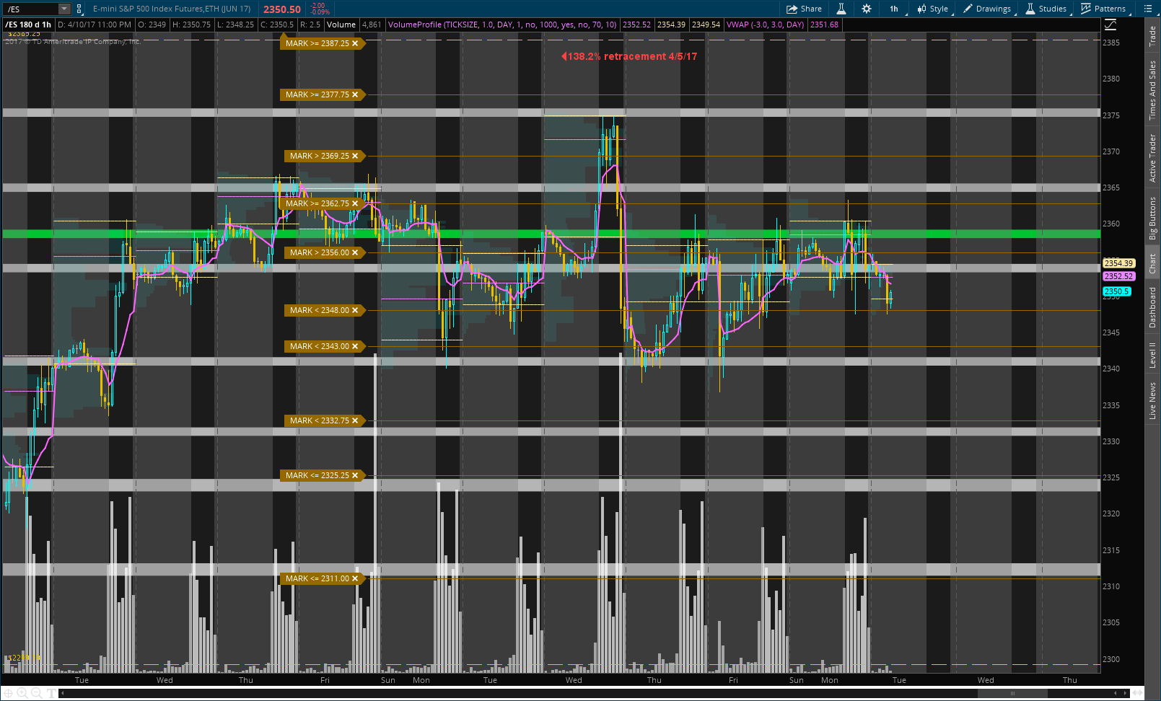Open the Level II side tab
The image size is (1161, 701).
(1152, 355)
